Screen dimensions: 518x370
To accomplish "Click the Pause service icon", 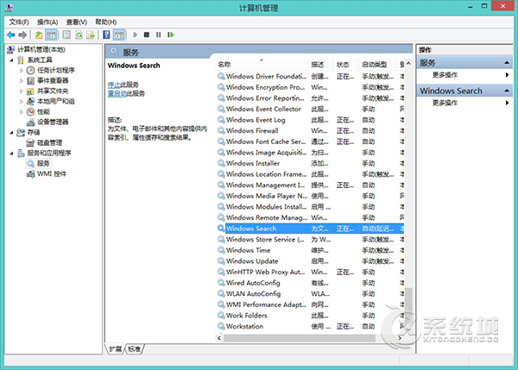I will click(x=159, y=34).
